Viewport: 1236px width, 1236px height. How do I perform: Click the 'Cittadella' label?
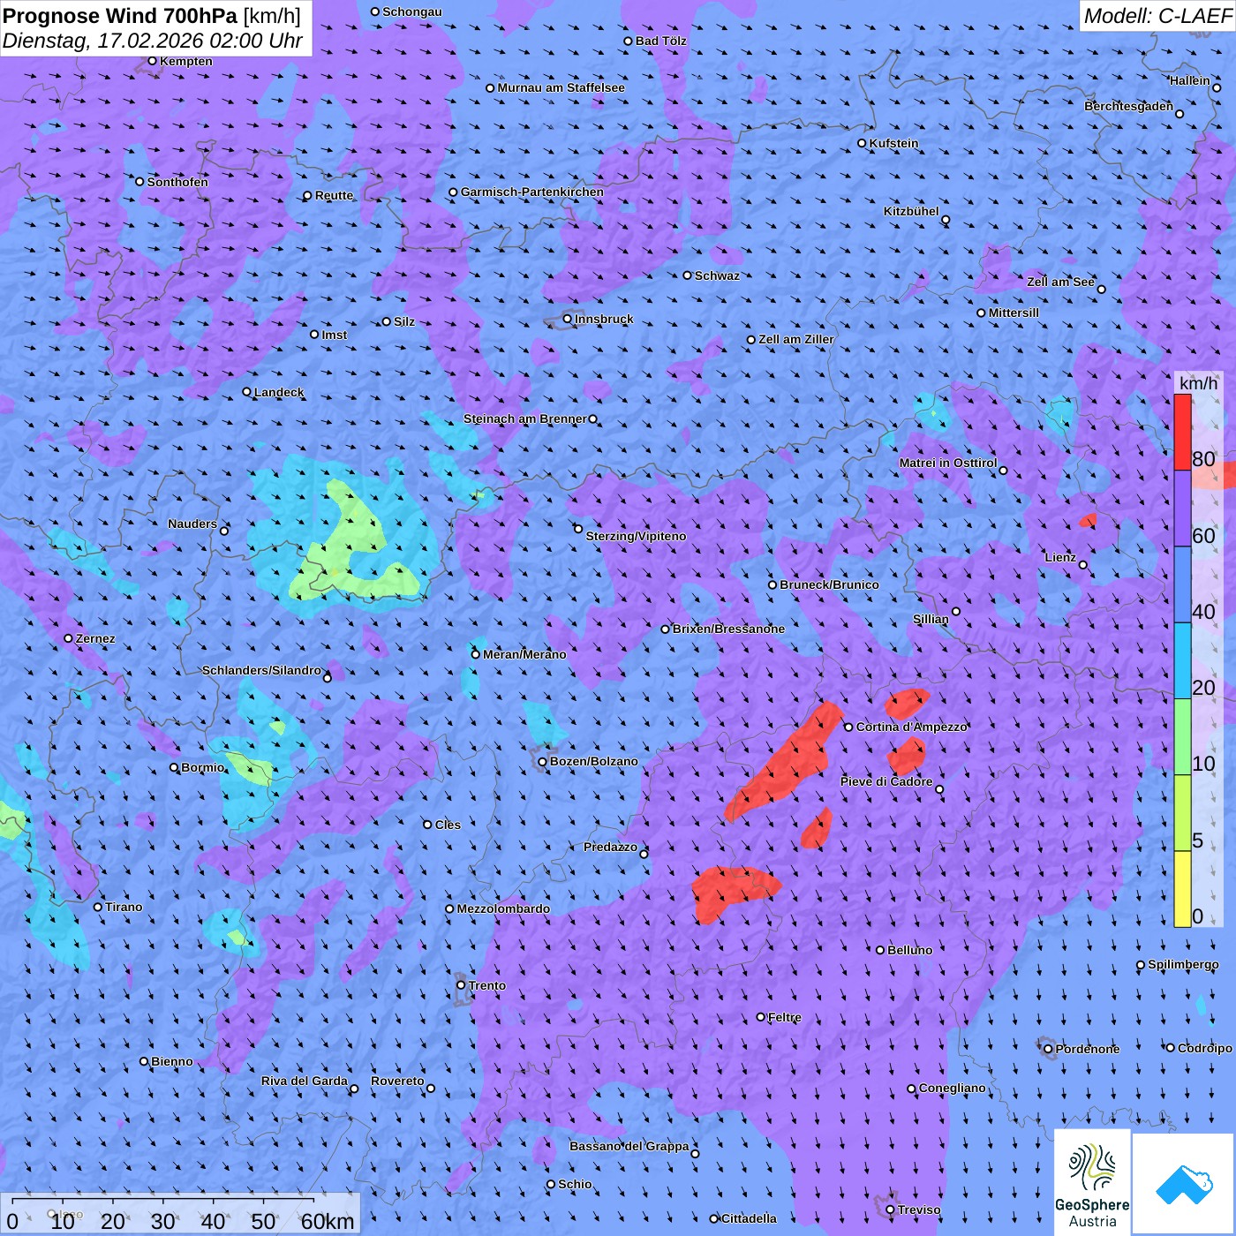click(749, 1218)
